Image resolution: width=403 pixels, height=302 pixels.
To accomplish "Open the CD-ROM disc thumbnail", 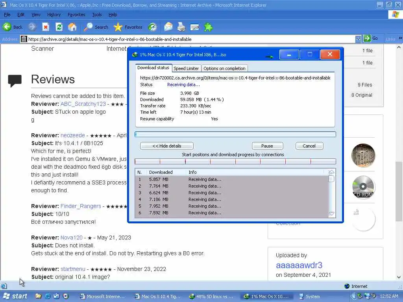I will pyautogui.click(x=363, y=187).
